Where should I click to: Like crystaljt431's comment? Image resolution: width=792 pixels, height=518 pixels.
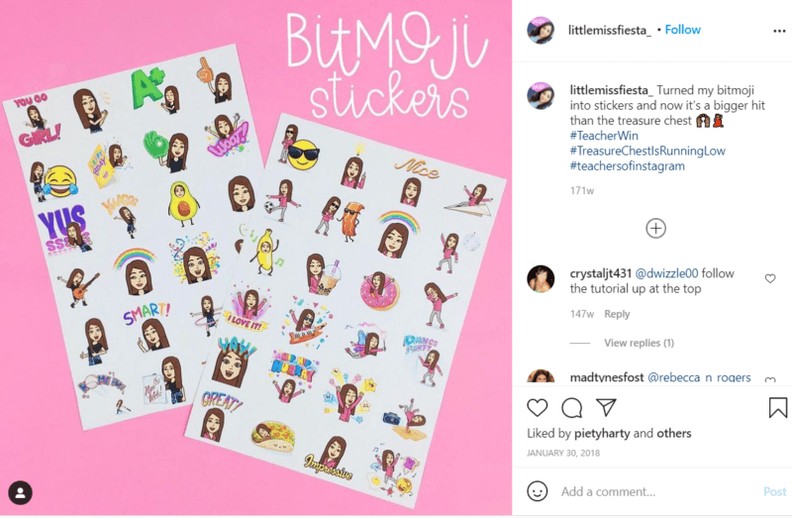pos(770,278)
